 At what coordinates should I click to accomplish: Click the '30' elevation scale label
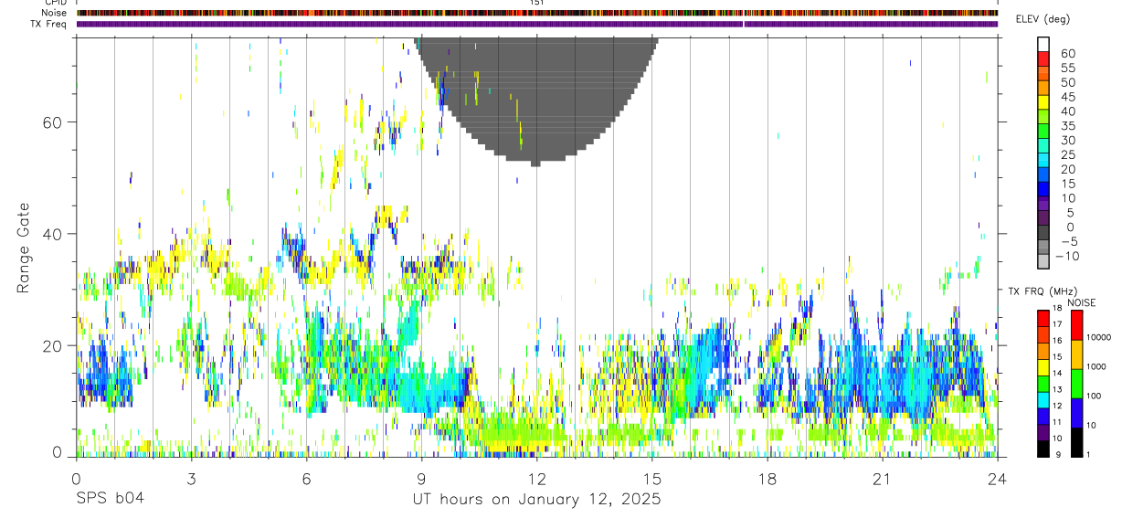point(1067,140)
